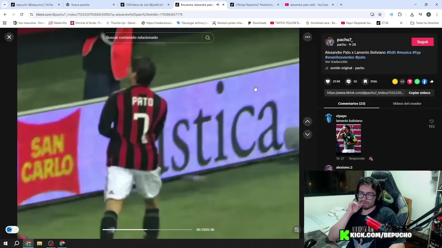Save the video with the bookmark icon
Viewport: 442px width, 248px height.
(365, 81)
